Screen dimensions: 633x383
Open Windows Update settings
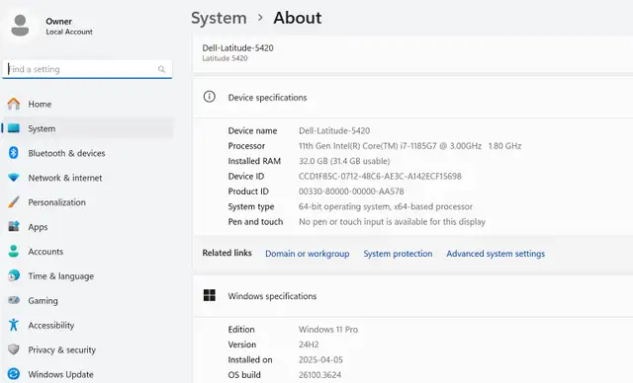click(88, 374)
